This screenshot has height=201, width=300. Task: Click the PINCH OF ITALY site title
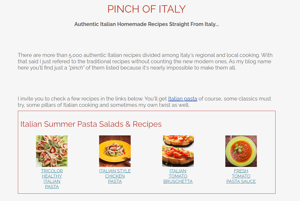[x=146, y=9]
